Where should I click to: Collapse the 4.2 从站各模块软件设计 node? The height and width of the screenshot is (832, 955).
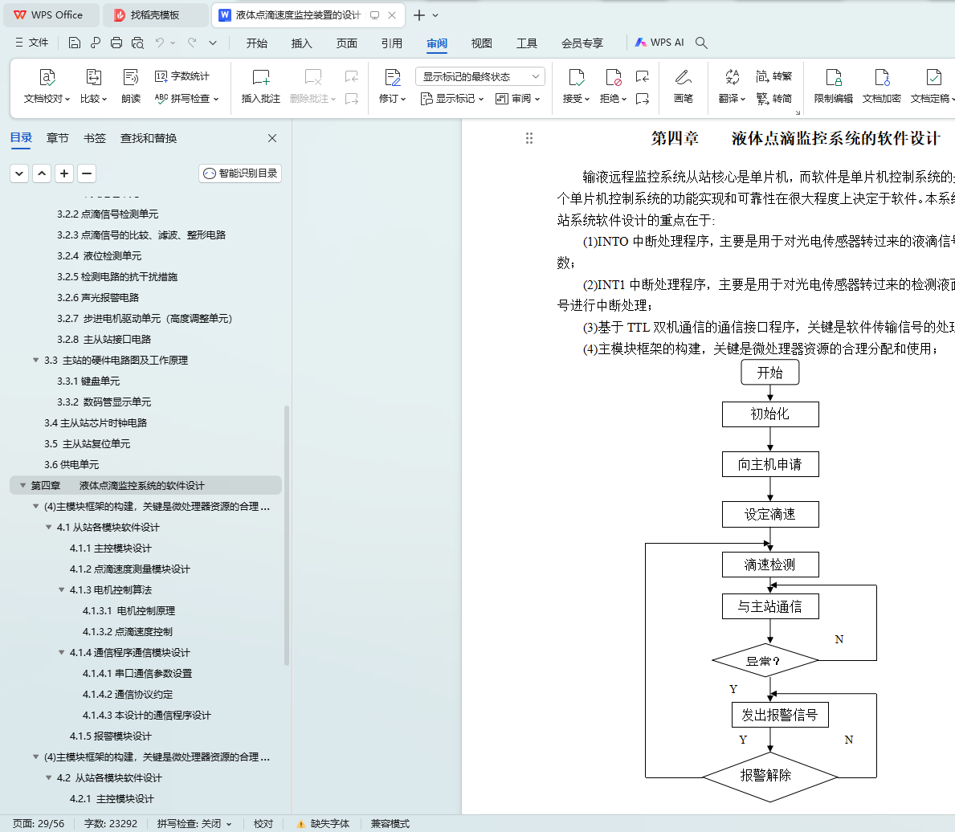[48, 778]
